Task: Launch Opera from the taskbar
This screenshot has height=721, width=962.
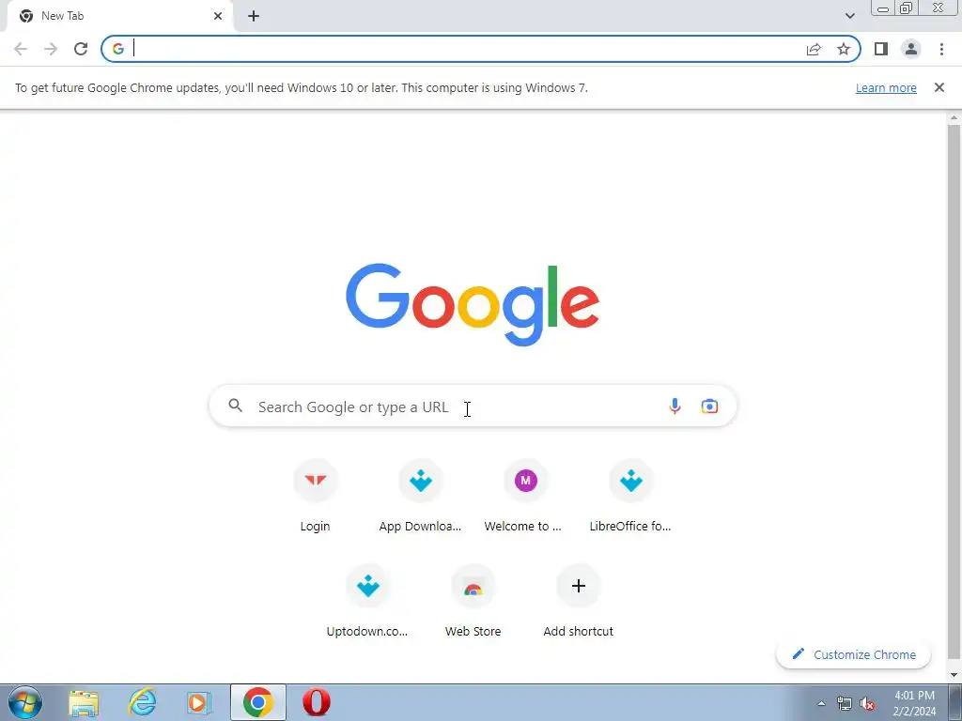Action: 317,702
